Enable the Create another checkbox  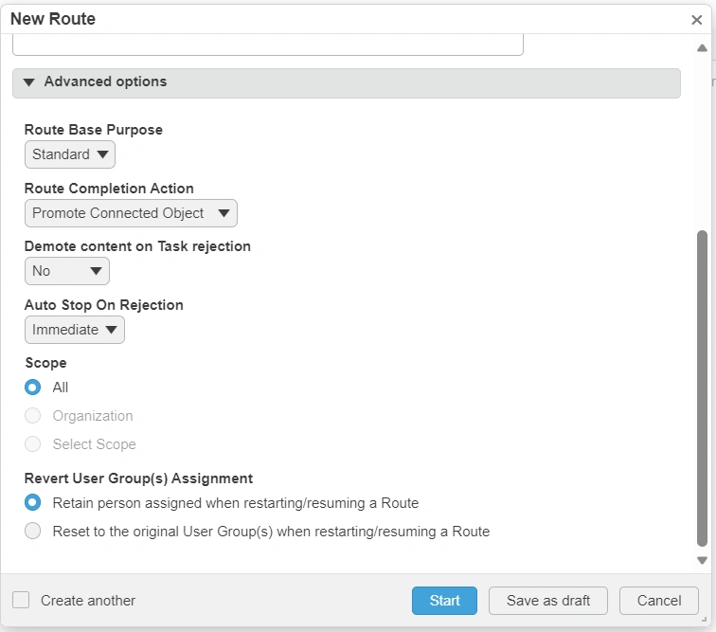coord(21,601)
